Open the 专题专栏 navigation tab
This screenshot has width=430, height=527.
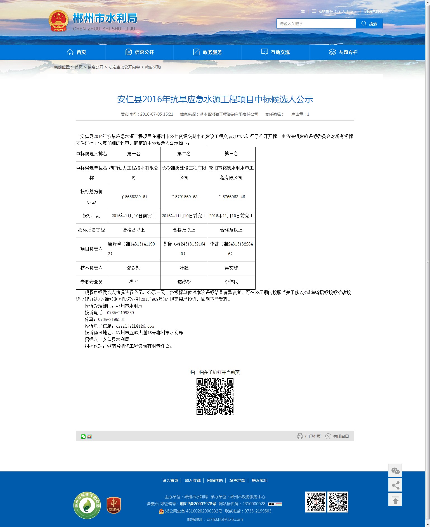[x=343, y=52]
